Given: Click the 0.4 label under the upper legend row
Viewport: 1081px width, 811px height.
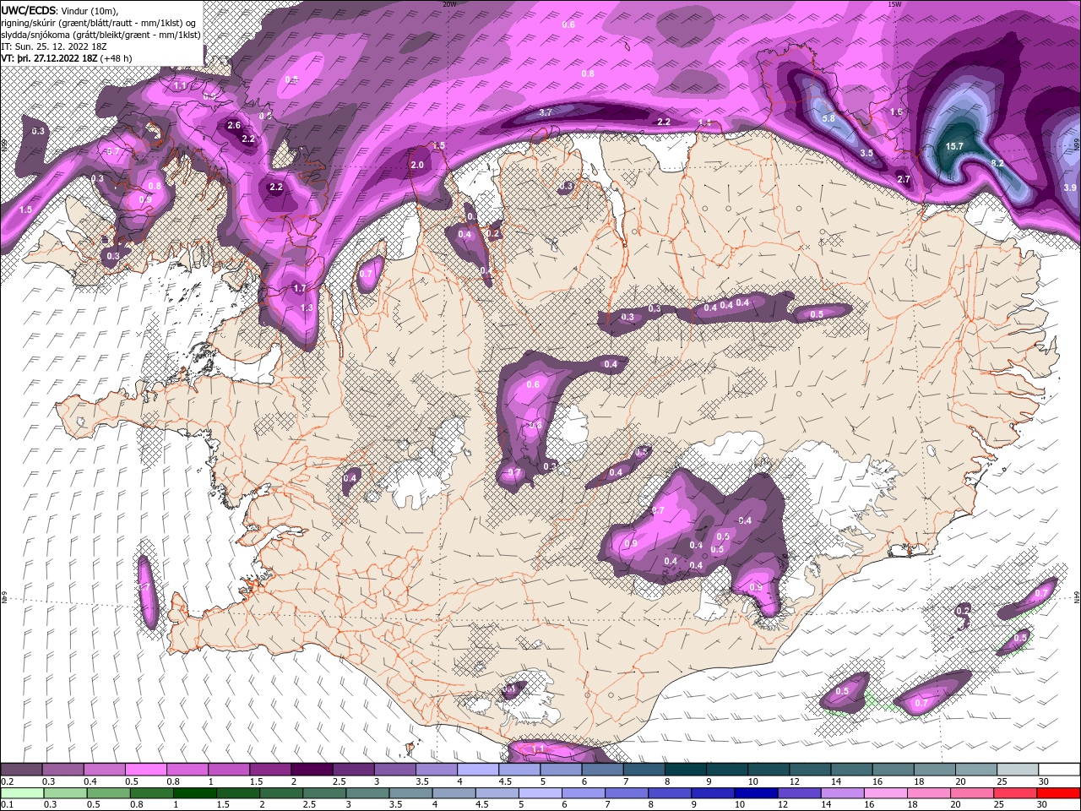Looking at the screenshot, I should pos(90,781).
